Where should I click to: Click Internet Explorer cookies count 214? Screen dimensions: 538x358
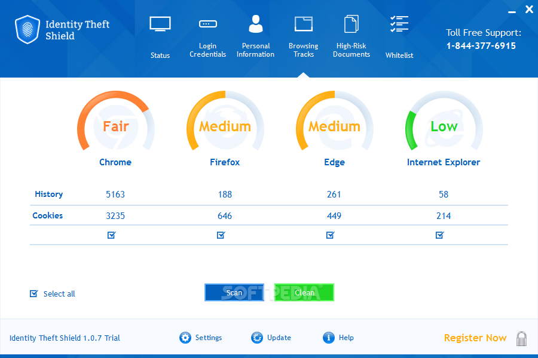pyautogui.click(x=444, y=216)
